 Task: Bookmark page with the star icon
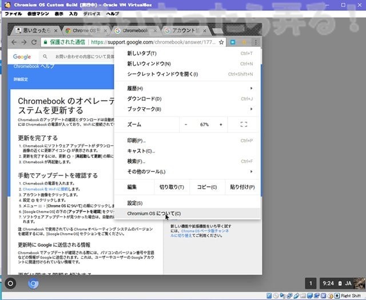(221, 42)
